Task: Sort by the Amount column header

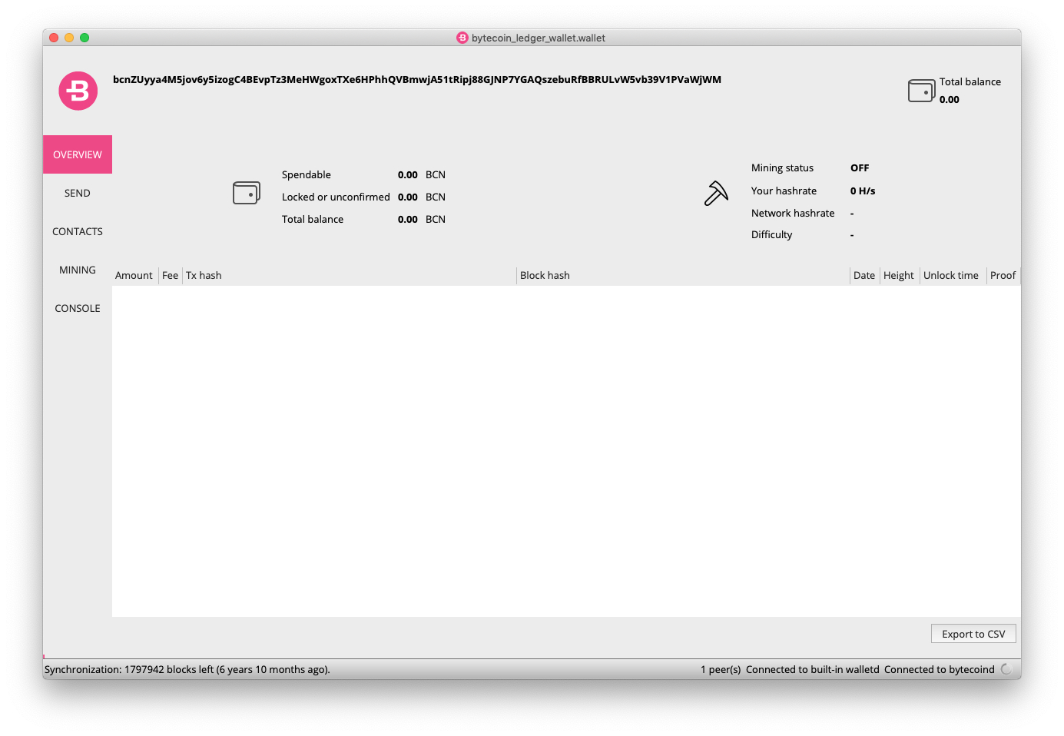Action: (x=134, y=275)
